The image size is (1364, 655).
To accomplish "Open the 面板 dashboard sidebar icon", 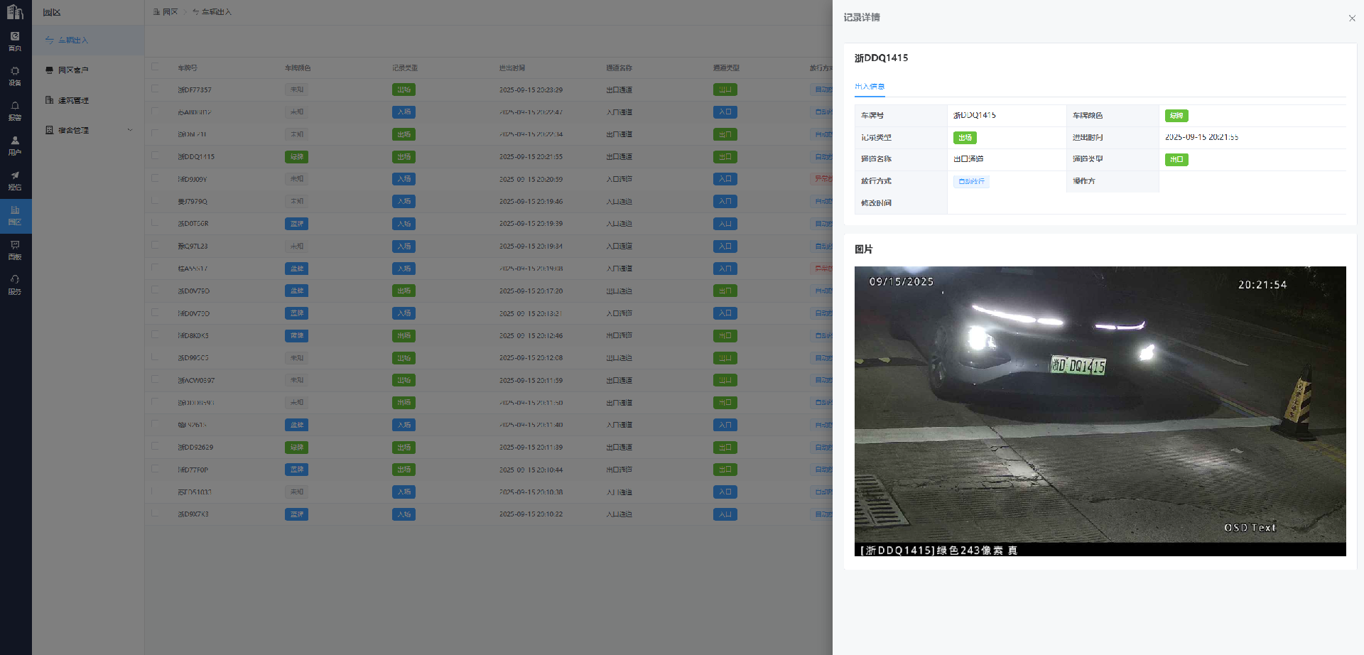I will click(x=15, y=250).
